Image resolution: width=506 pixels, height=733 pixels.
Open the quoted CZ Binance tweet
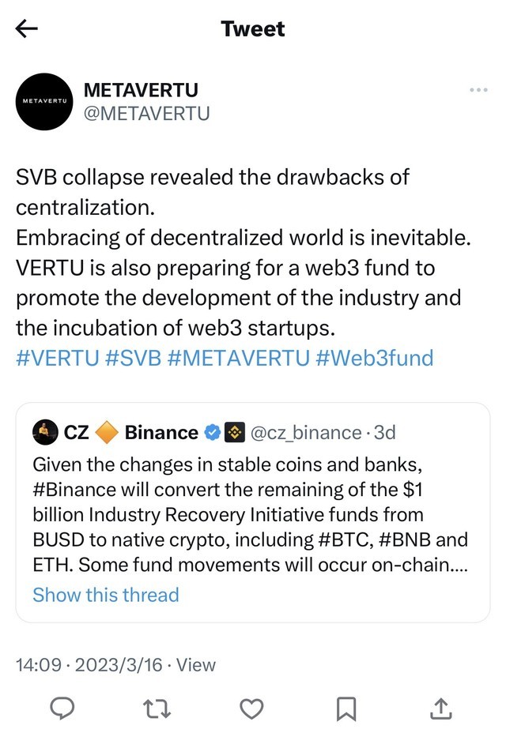(x=253, y=513)
